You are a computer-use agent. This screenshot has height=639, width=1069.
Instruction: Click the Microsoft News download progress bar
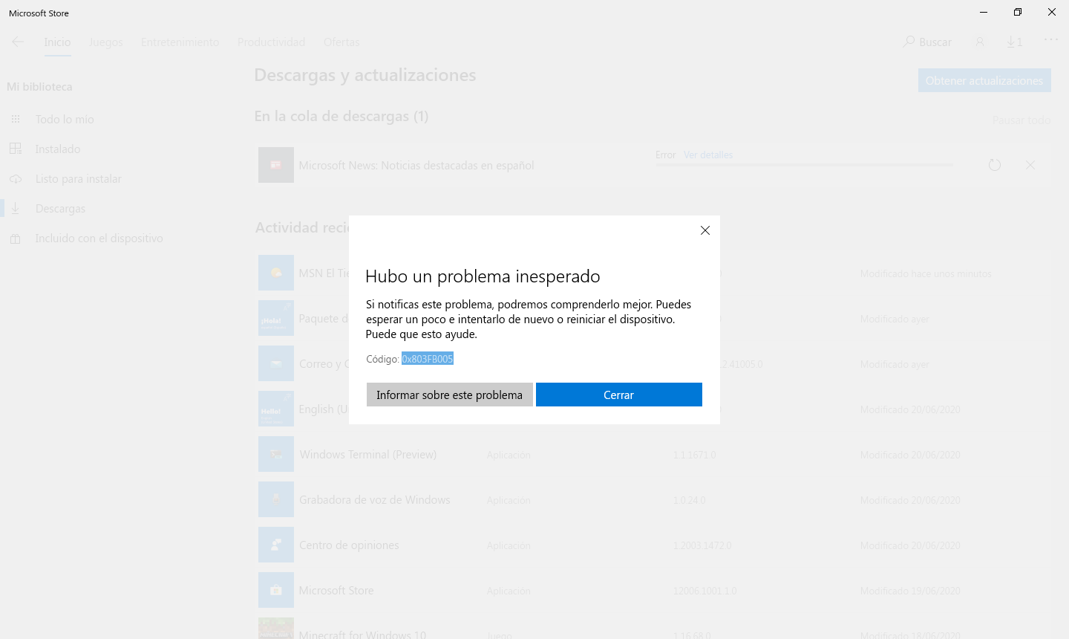804,165
